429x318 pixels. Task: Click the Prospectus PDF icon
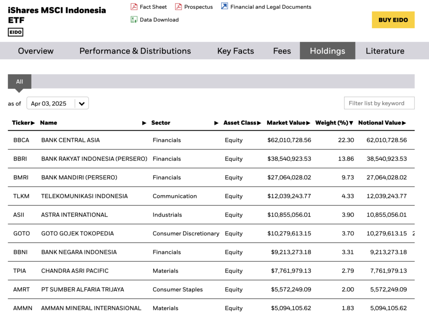point(178,7)
